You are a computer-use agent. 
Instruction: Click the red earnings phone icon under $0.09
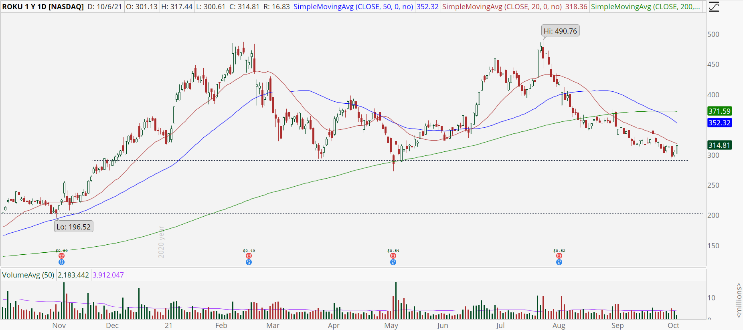(x=61, y=256)
